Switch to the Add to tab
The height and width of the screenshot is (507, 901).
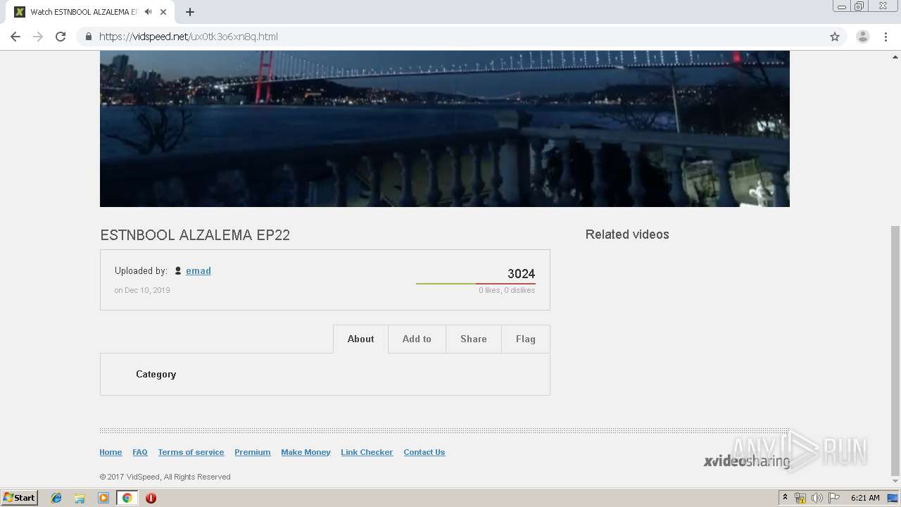[417, 339]
